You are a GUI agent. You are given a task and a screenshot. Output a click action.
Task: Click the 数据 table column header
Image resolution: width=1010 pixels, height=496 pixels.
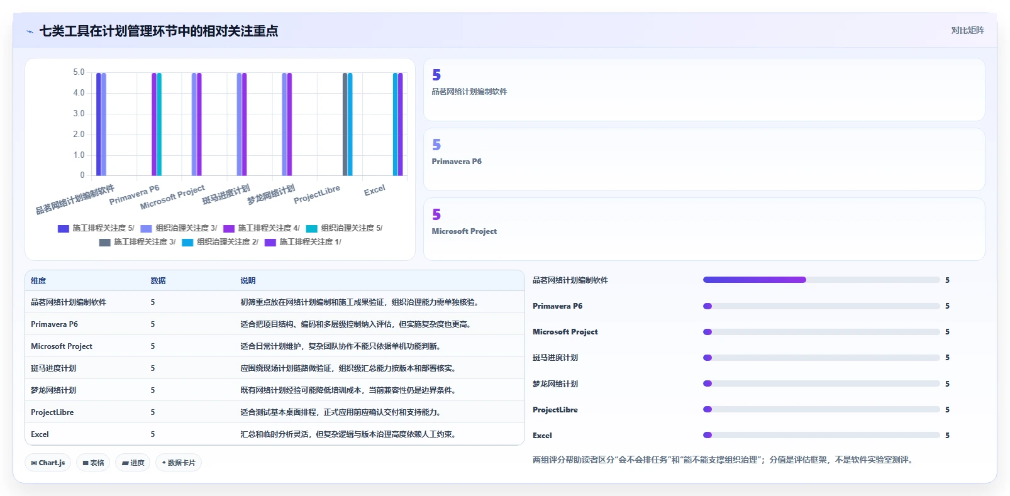point(158,281)
